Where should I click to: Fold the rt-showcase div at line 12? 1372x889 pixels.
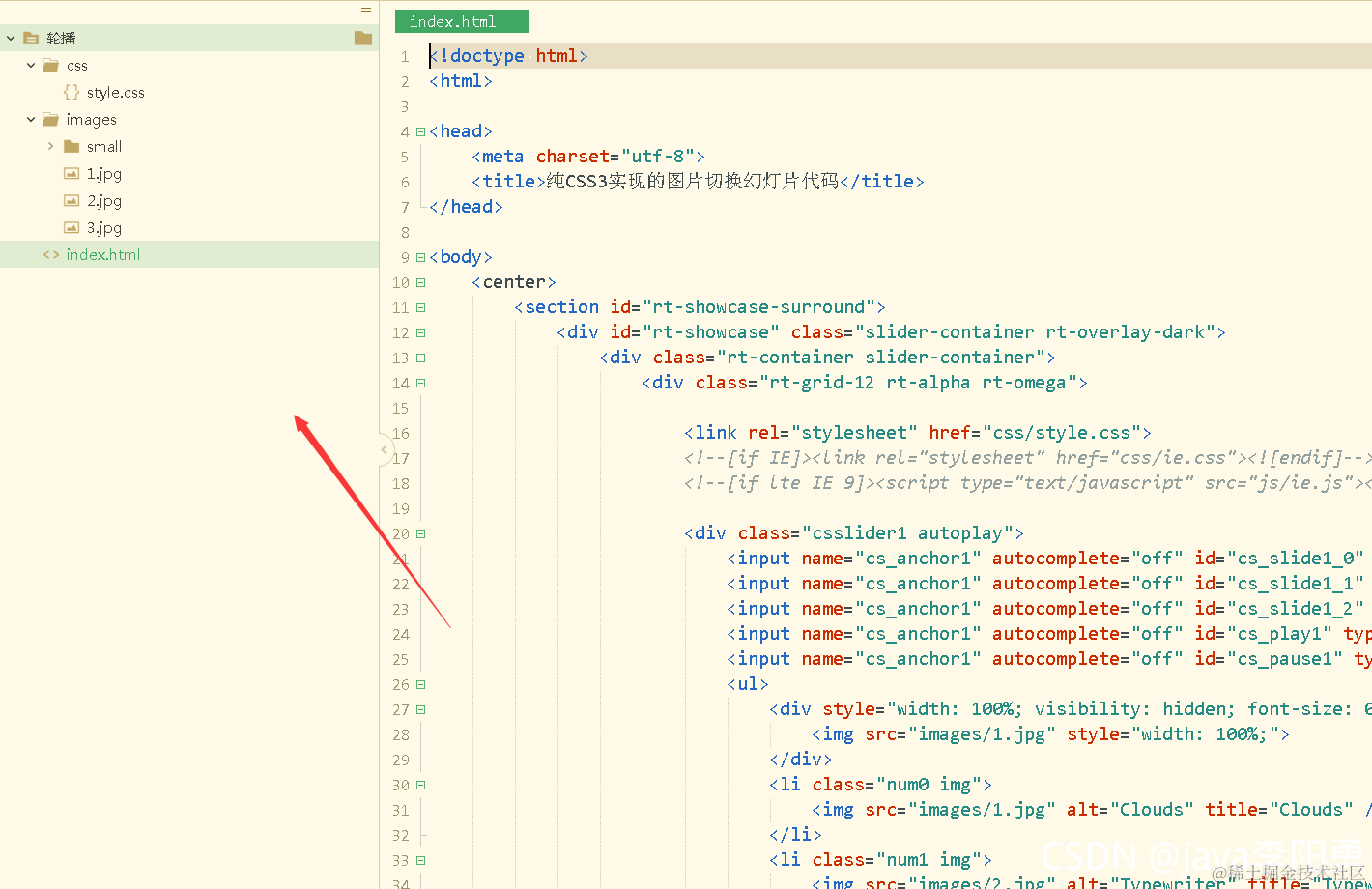[x=420, y=332]
